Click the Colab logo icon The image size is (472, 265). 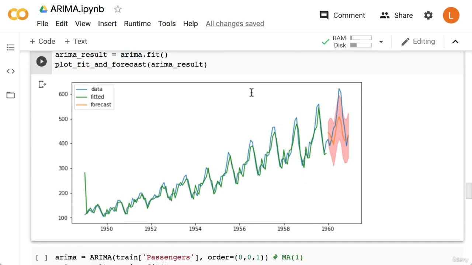click(x=18, y=15)
